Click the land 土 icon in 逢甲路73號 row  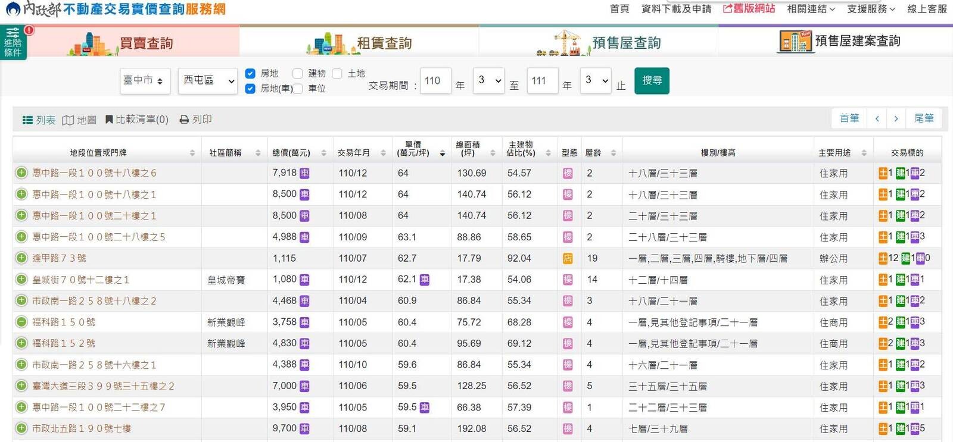tap(883, 258)
